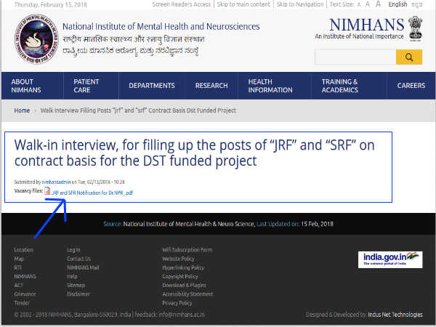Click the NIMHANS wordmark text

pyautogui.click(x=367, y=25)
